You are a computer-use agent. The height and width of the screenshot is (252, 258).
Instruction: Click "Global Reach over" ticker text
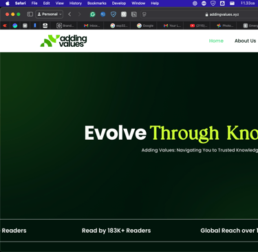228,231
